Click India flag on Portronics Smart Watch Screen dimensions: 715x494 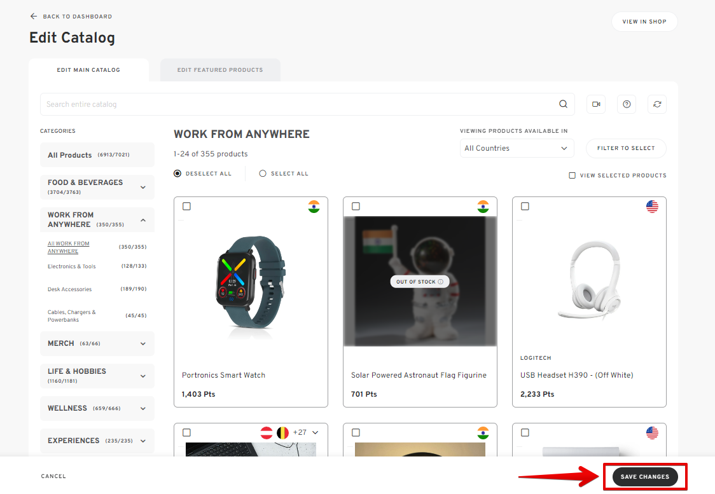tap(314, 207)
